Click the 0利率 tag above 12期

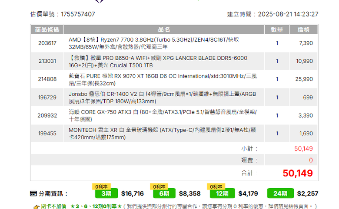coord(216,186)
